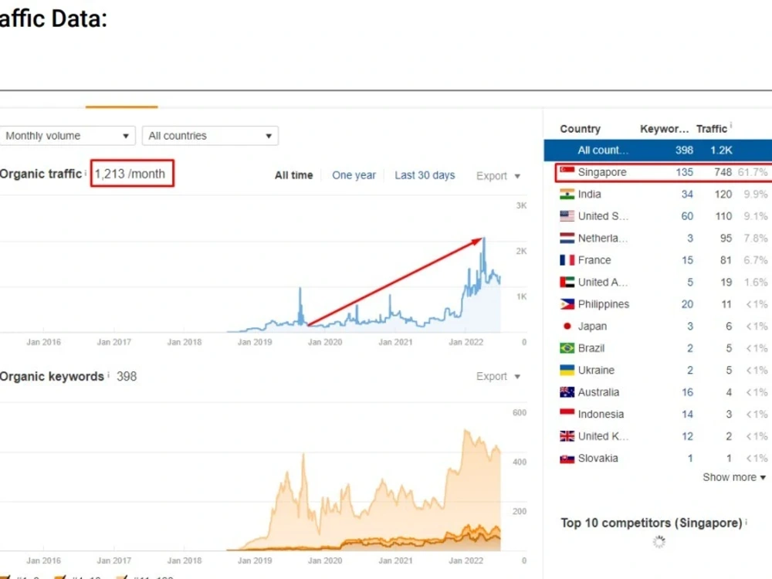This screenshot has width=772, height=579.
Task: Open Philippines keywords count 20
Action: (x=687, y=303)
